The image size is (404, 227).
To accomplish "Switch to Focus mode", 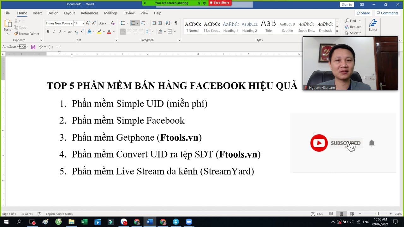I will pos(317,214).
